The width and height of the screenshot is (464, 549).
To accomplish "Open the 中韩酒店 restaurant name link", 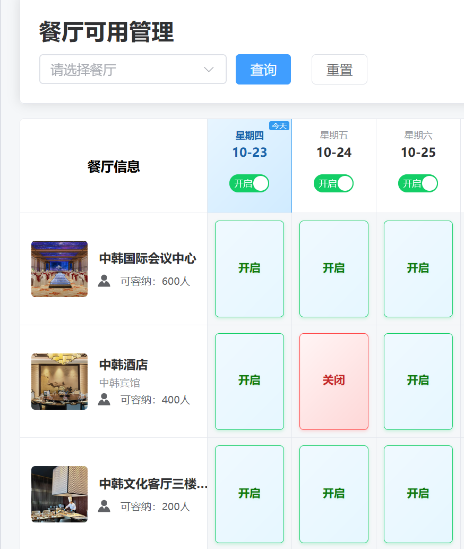I will point(124,365).
